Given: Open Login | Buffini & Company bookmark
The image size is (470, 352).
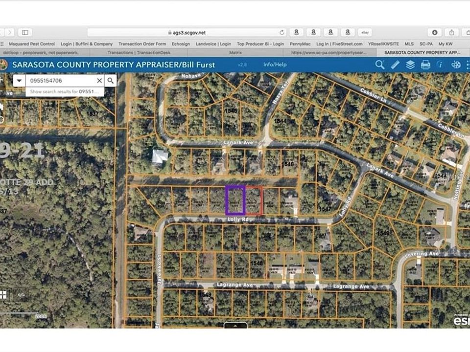Looking at the screenshot, I should pos(87,44).
